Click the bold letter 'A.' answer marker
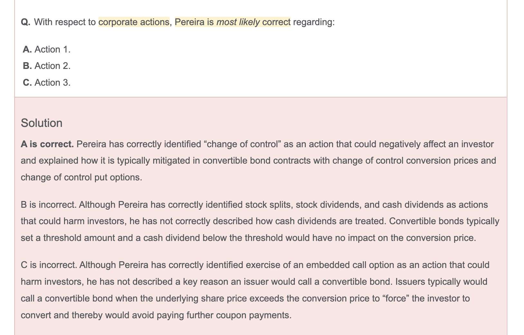The height and width of the screenshot is (335, 524). (27, 49)
